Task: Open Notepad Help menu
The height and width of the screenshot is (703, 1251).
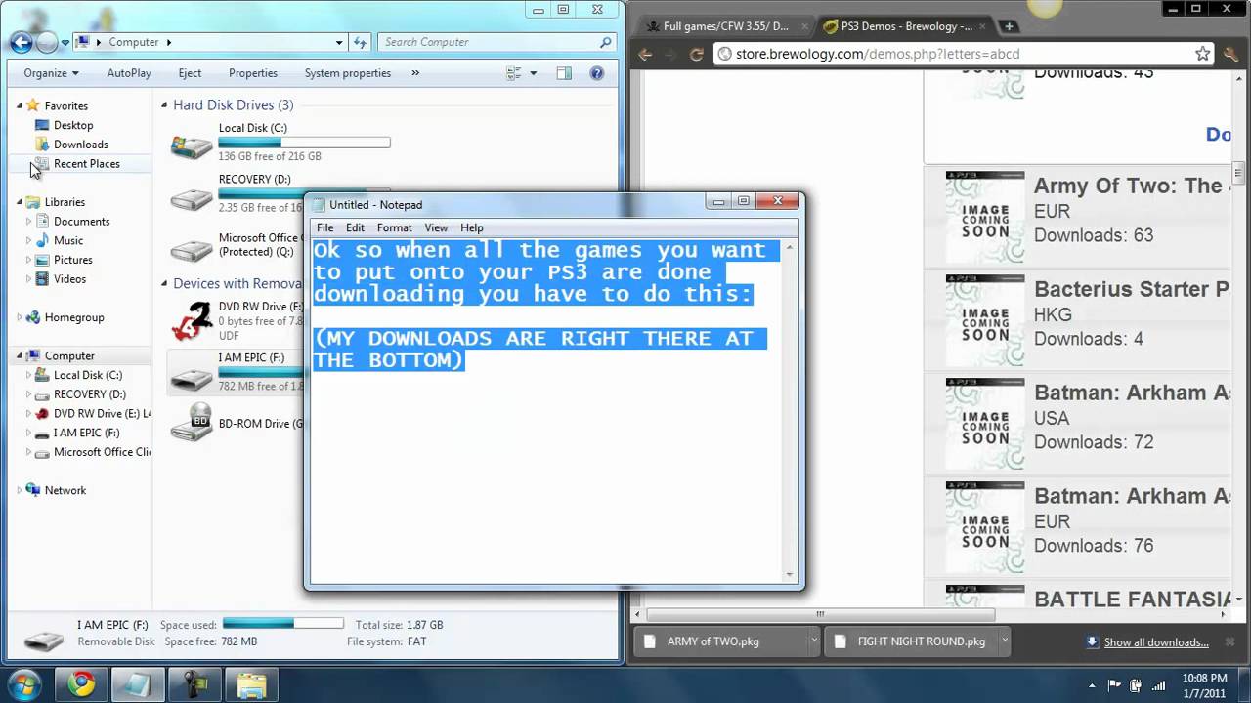Action: [x=472, y=227]
